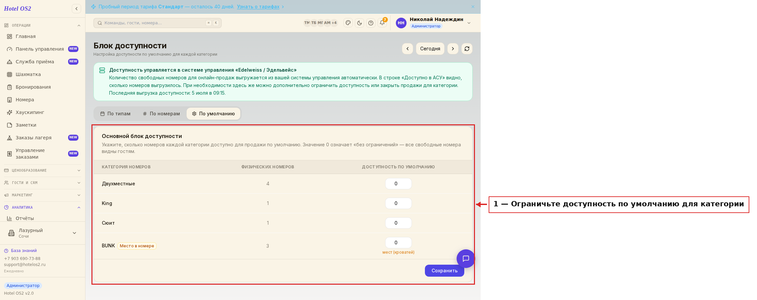Go to next day arrow
757x300 pixels.
pos(453,49)
